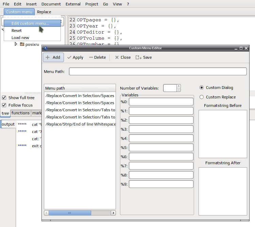Screen dimensions: 255x227
Task: Decrease the Number of Variables spinner
Action: 178,90
